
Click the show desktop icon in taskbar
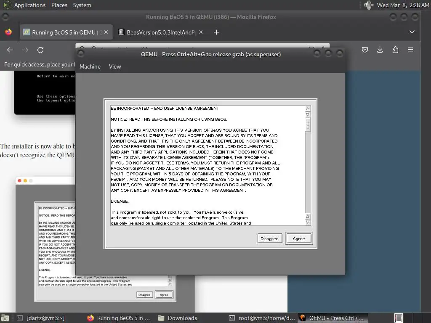(x=5, y=318)
